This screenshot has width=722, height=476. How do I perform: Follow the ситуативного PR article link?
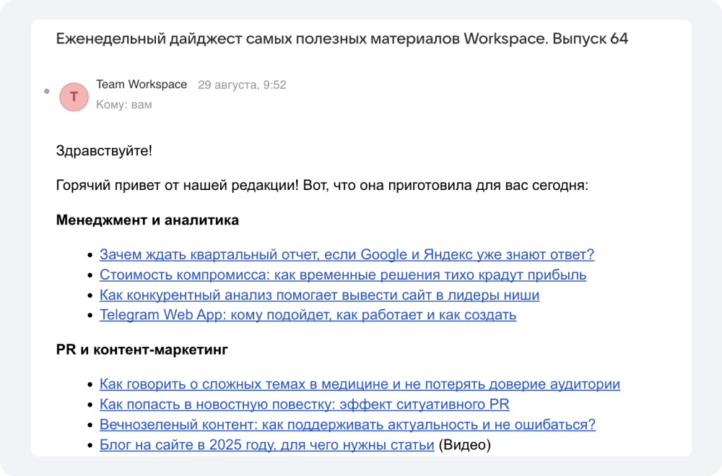pyautogui.click(x=304, y=404)
